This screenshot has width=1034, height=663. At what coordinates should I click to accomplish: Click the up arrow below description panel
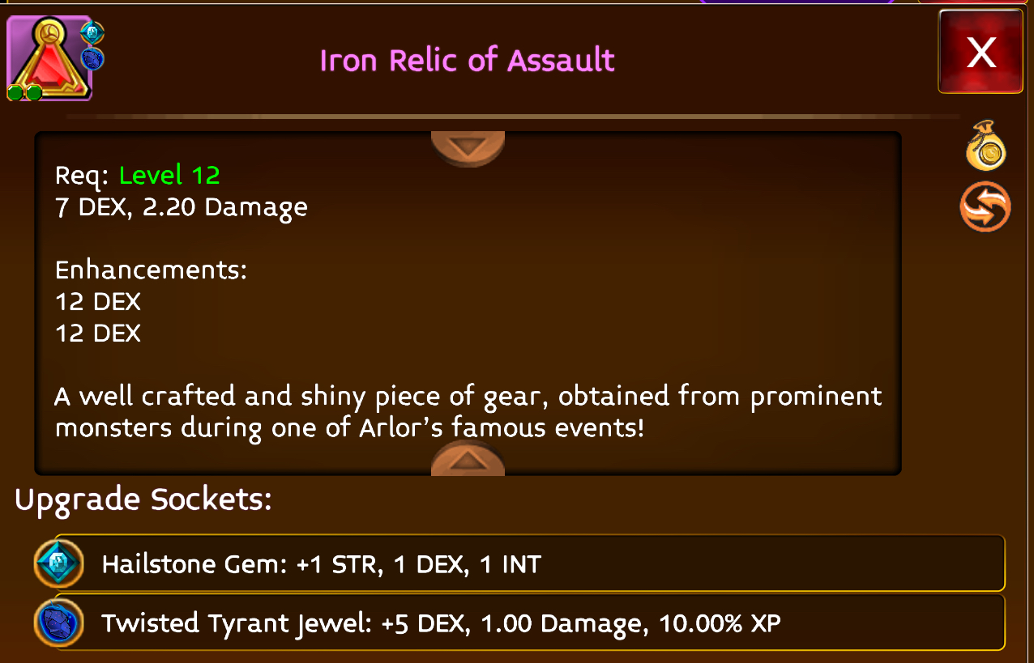(x=468, y=459)
